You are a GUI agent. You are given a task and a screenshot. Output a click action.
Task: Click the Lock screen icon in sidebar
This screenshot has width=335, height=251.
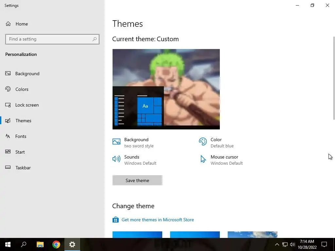[x=8, y=105]
